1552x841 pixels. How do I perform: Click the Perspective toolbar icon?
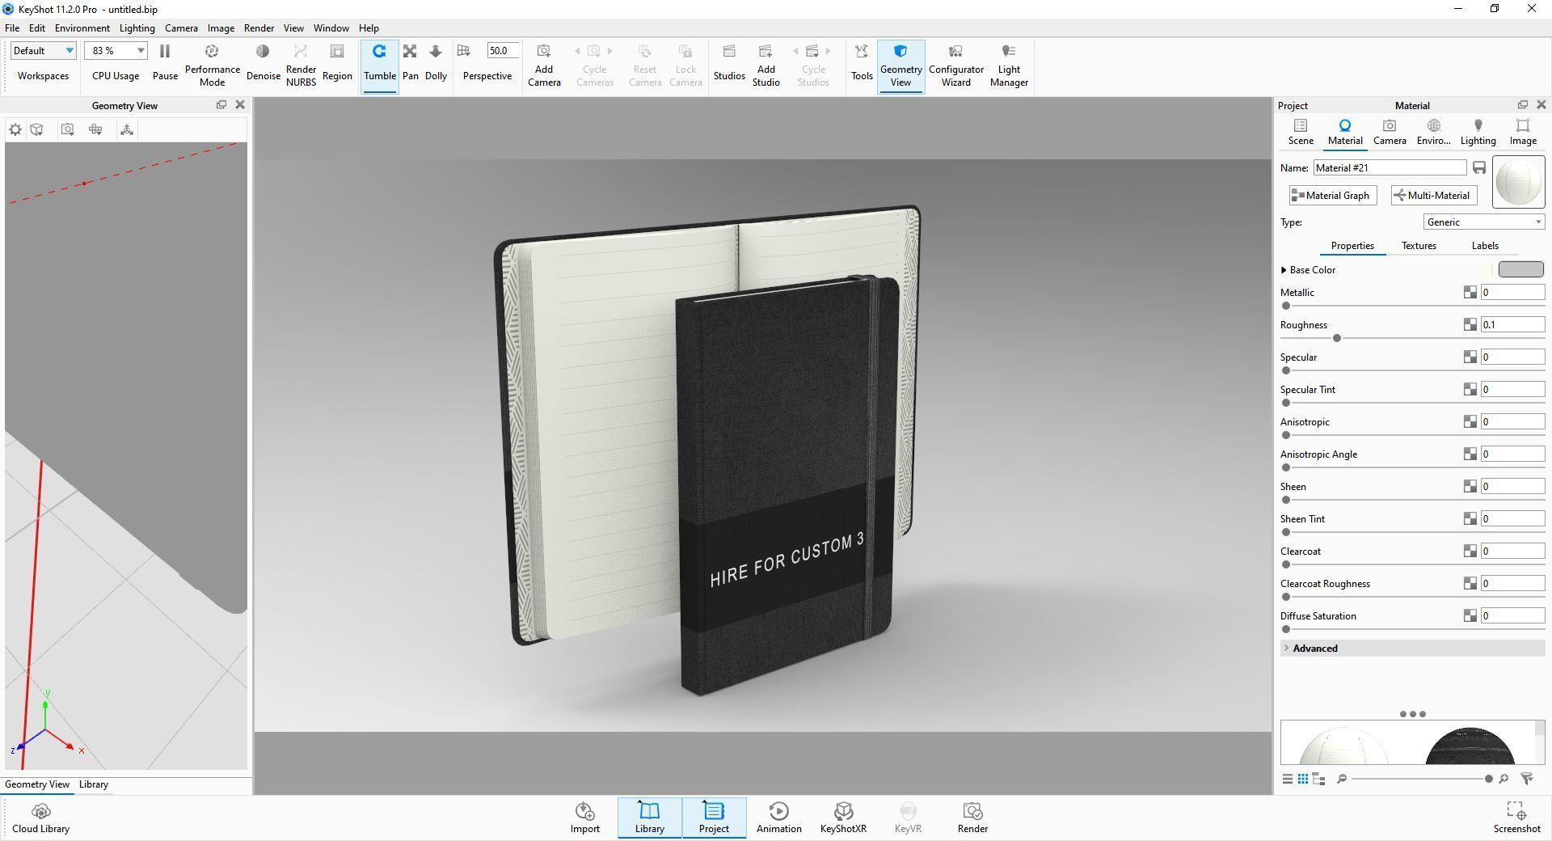tap(464, 51)
